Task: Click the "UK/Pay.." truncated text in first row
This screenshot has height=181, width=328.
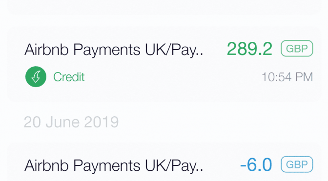Action: (174, 50)
